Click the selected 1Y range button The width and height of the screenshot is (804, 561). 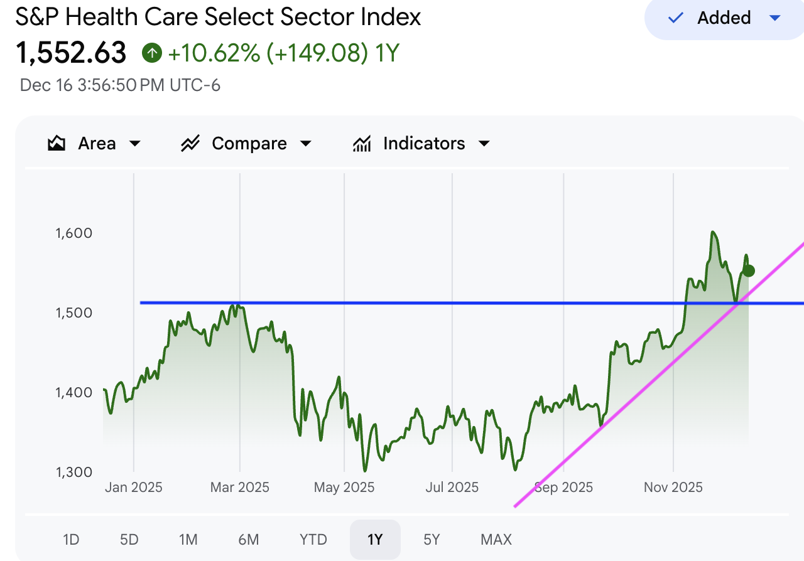click(x=375, y=539)
